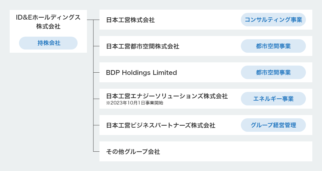Screen dimensions: 322x171
Task: Click 都市空間事業 tag beside 日本工営都市空間
Action: [x=273, y=46]
